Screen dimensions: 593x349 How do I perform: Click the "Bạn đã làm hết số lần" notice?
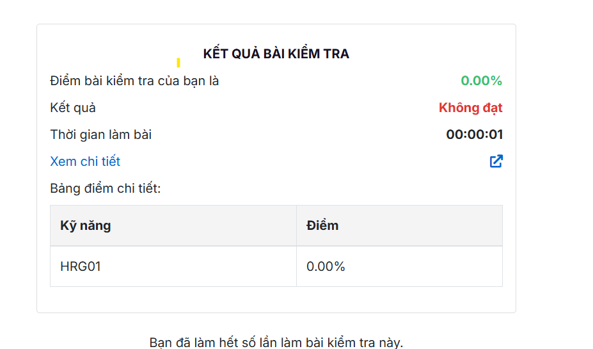click(x=276, y=342)
